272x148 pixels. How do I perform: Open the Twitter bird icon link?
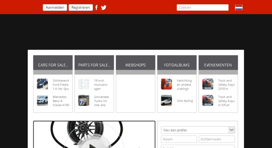(104, 8)
